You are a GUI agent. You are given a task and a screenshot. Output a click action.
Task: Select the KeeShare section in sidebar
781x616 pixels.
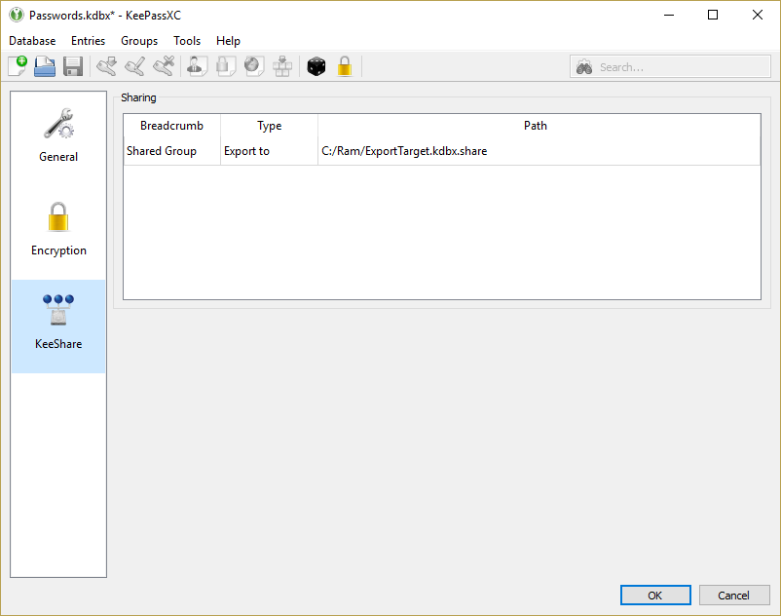click(58, 325)
